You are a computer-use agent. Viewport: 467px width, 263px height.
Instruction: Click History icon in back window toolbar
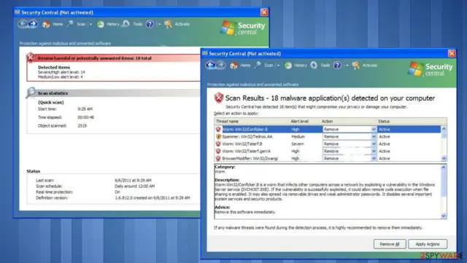click(x=101, y=24)
